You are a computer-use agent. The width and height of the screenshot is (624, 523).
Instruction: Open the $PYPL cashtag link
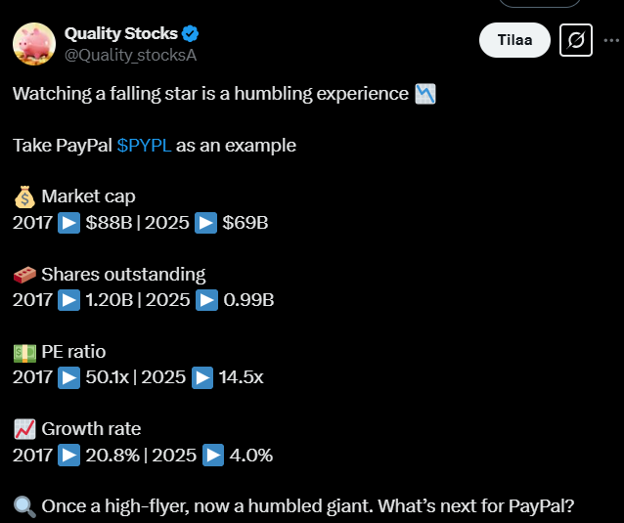[x=144, y=146]
